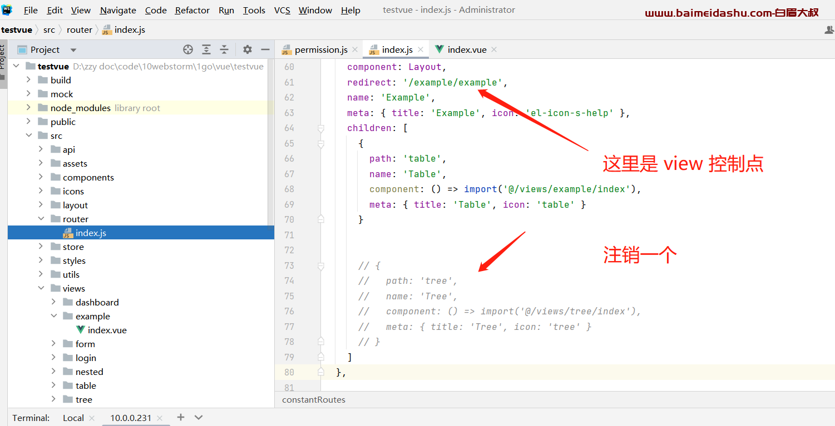
Task: Click the router breadcrumb
Action: (80, 30)
